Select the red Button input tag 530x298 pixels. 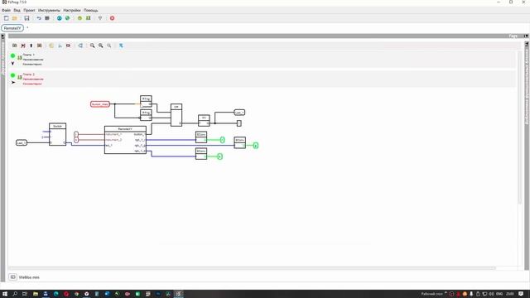click(x=100, y=104)
